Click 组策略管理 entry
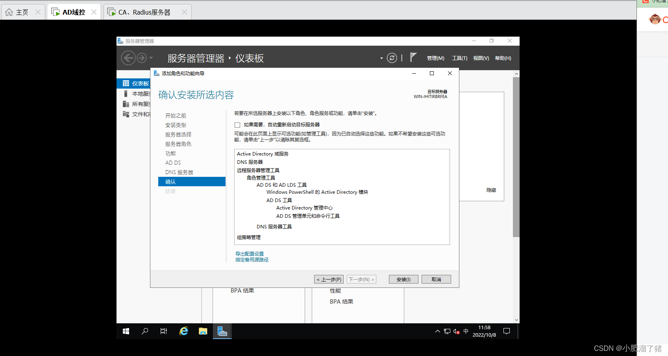This screenshot has height=356, width=668. (x=249, y=237)
